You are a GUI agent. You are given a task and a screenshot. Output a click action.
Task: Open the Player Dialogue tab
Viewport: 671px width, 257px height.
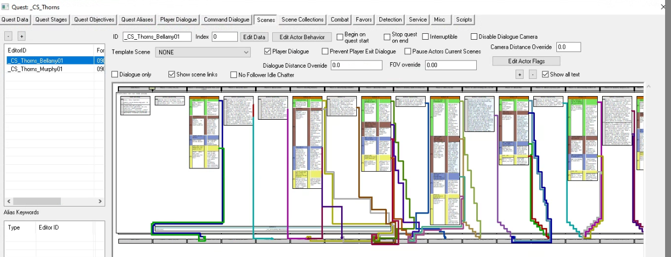coord(179,20)
